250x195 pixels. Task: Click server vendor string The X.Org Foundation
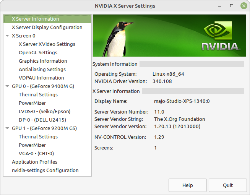tap(180, 119)
